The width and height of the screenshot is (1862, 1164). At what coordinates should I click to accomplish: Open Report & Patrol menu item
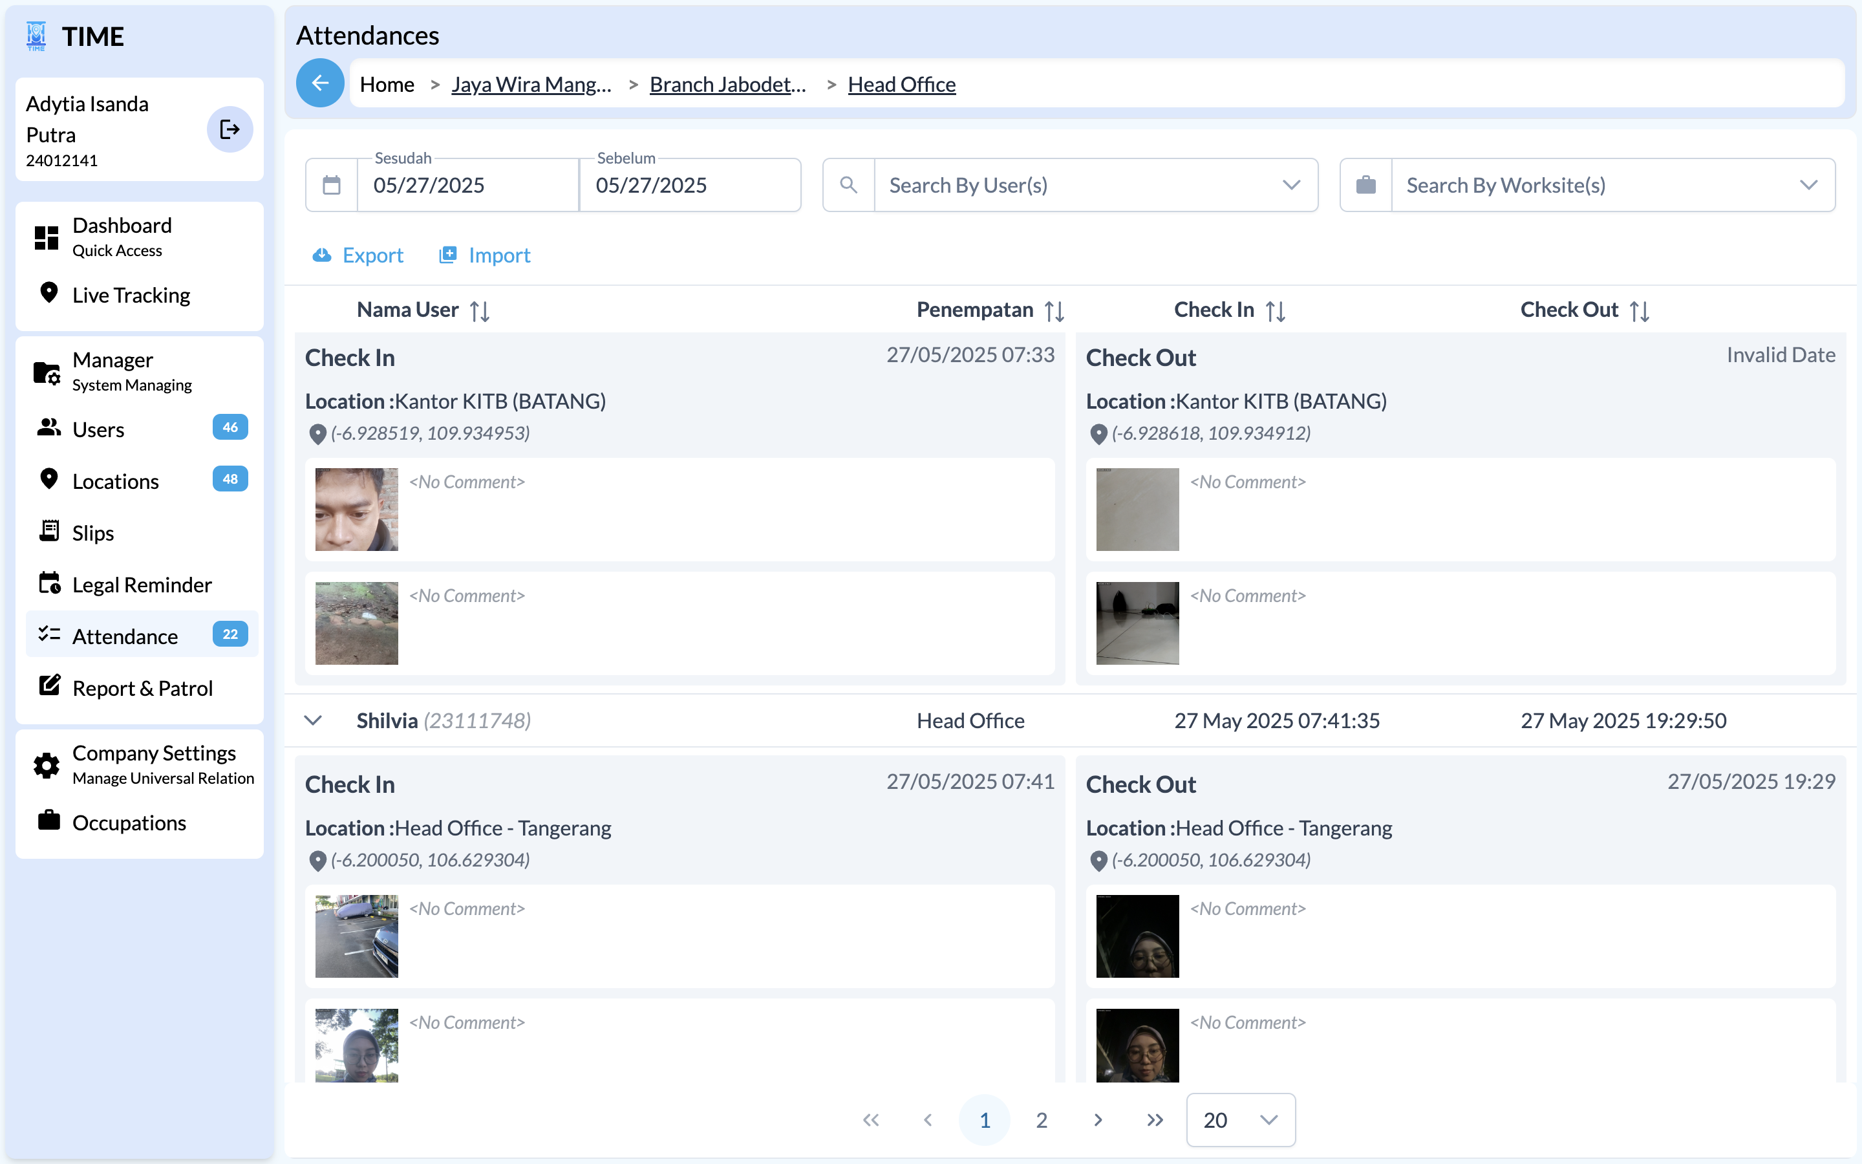[142, 688]
